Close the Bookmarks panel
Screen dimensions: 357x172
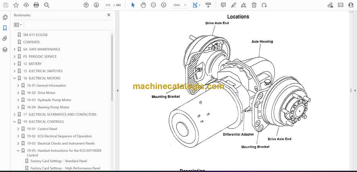[109, 15]
